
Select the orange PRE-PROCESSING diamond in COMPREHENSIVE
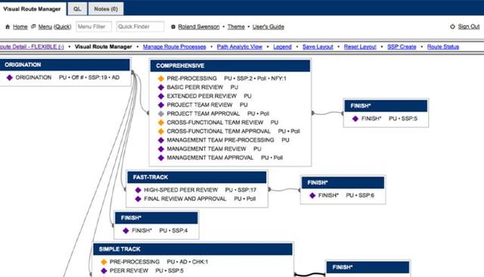point(161,79)
